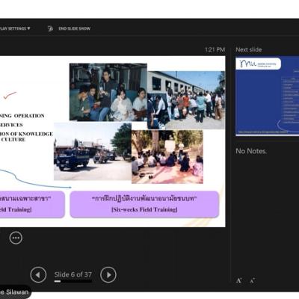Click End Slide Show text button

tap(75, 28)
